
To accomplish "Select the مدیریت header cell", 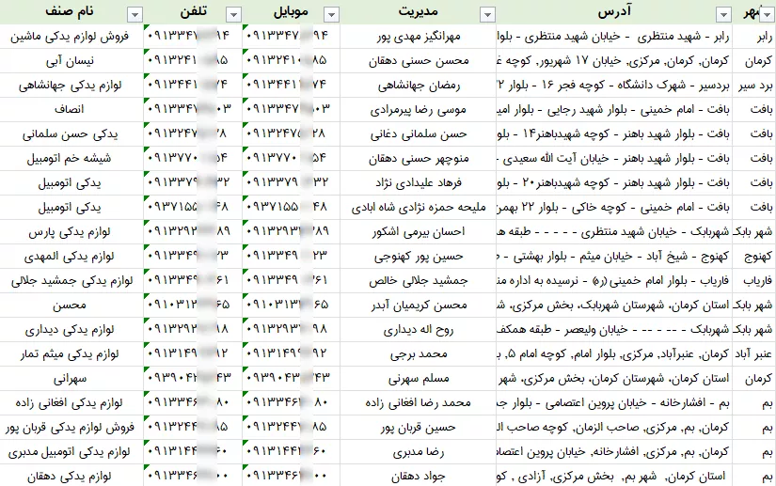I will [419, 12].
